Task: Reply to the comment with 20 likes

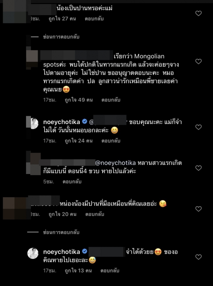Action: [x=95, y=214]
